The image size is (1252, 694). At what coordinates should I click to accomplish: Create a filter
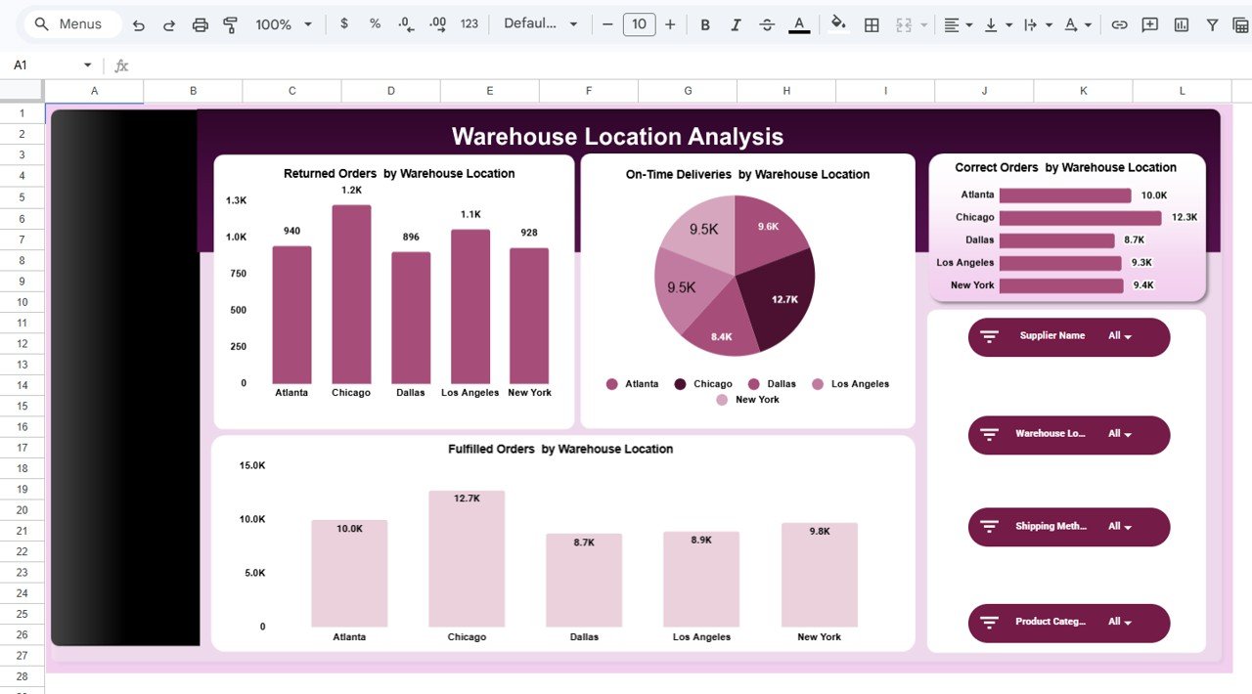coord(1212,23)
